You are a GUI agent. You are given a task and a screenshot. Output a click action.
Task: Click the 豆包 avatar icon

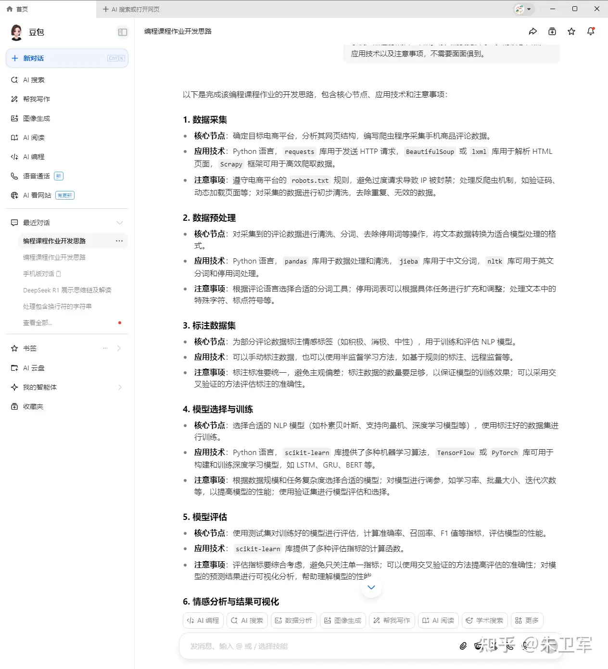[16, 32]
